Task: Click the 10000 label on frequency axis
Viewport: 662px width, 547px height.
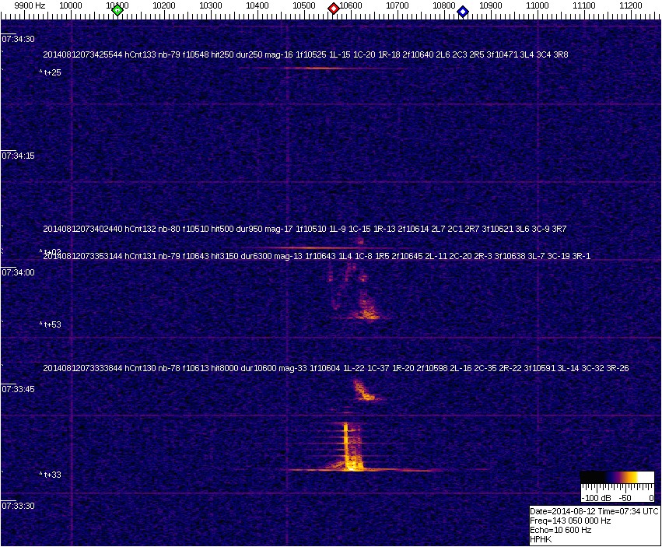Action: (71, 5)
